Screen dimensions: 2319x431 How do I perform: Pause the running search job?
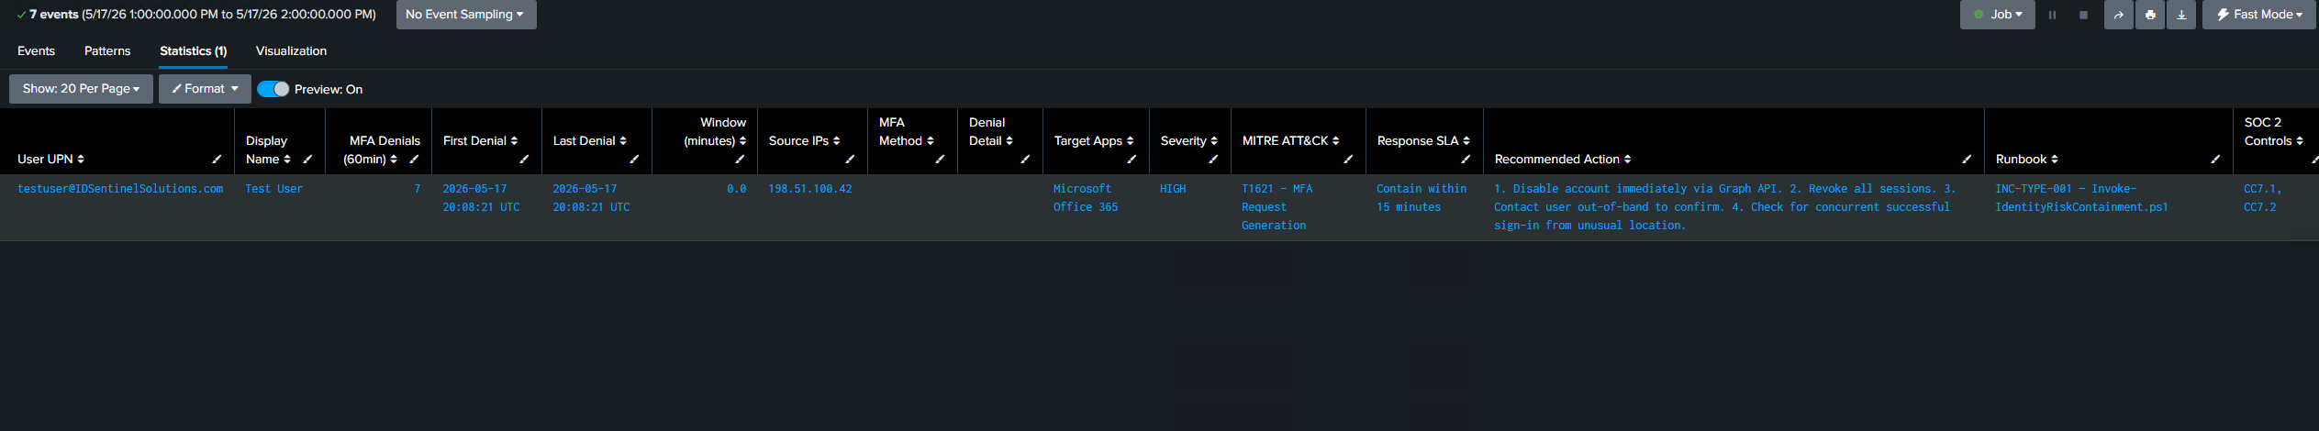[x=2052, y=15]
